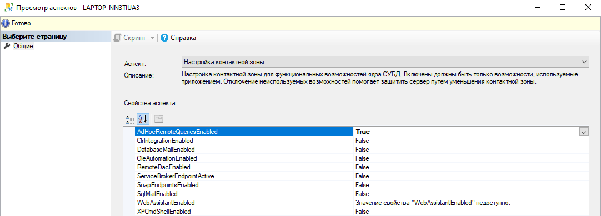Click the Справка help icon
Viewport: 601px width, 216px height.
point(164,38)
